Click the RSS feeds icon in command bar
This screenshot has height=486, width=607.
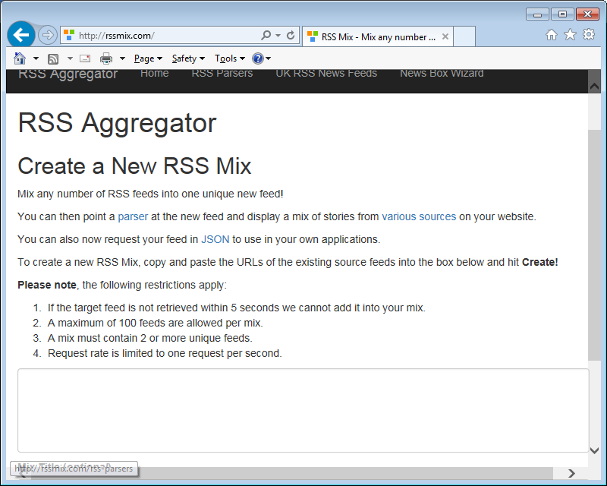tap(53, 58)
